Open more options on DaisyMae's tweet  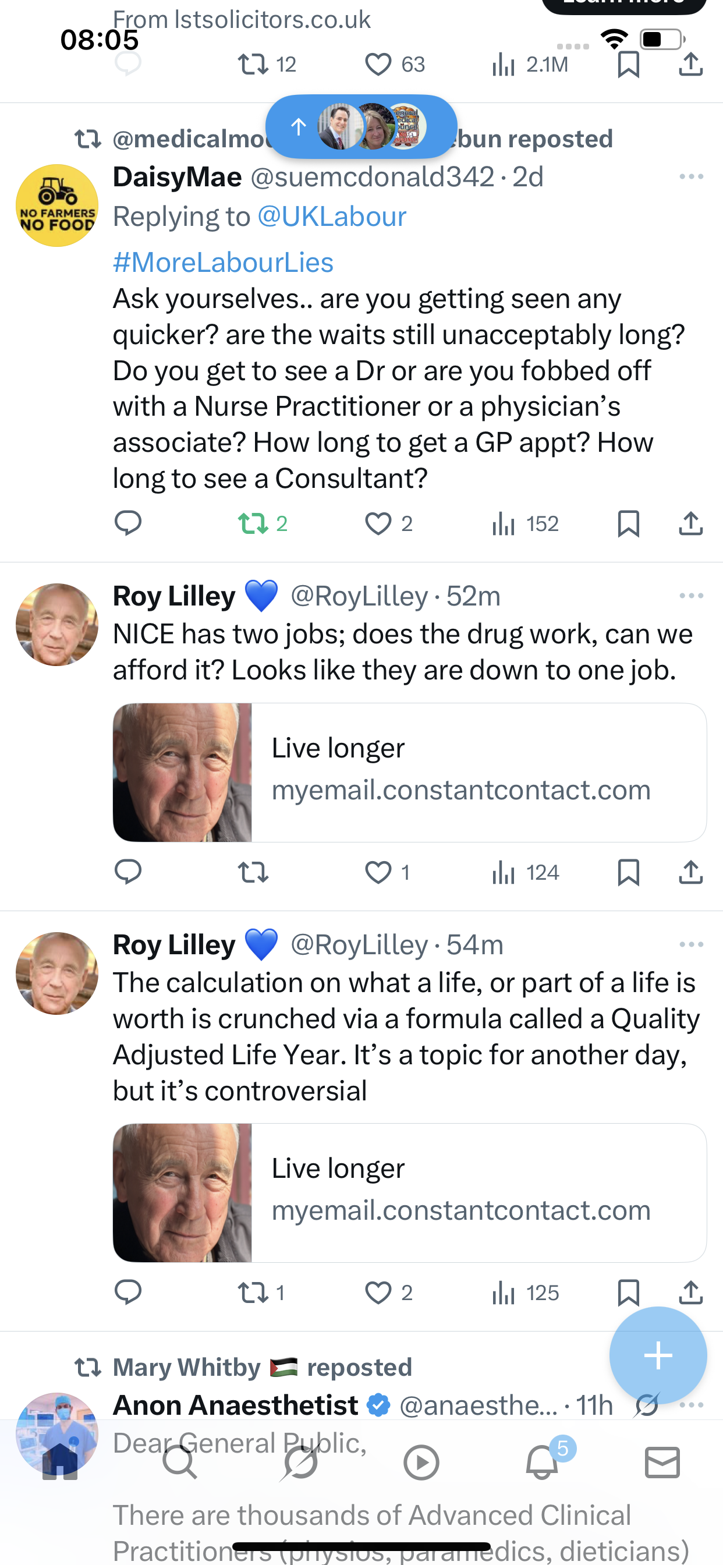[x=691, y=177]
